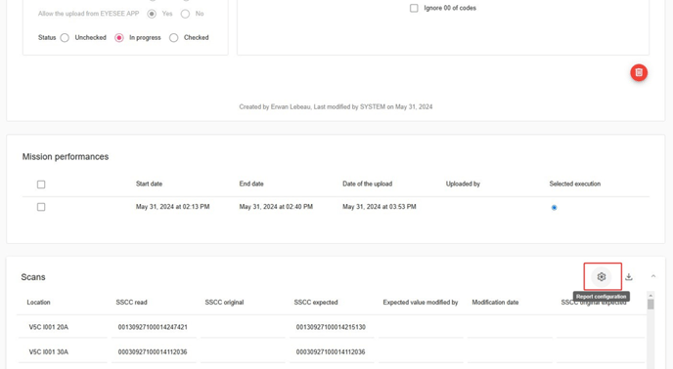
Task: Click SSCC read value 00030927100014112036
Action: [153, 351]
